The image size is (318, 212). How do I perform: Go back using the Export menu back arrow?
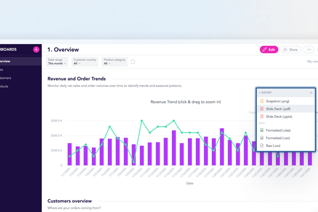[x=260, y=92]
